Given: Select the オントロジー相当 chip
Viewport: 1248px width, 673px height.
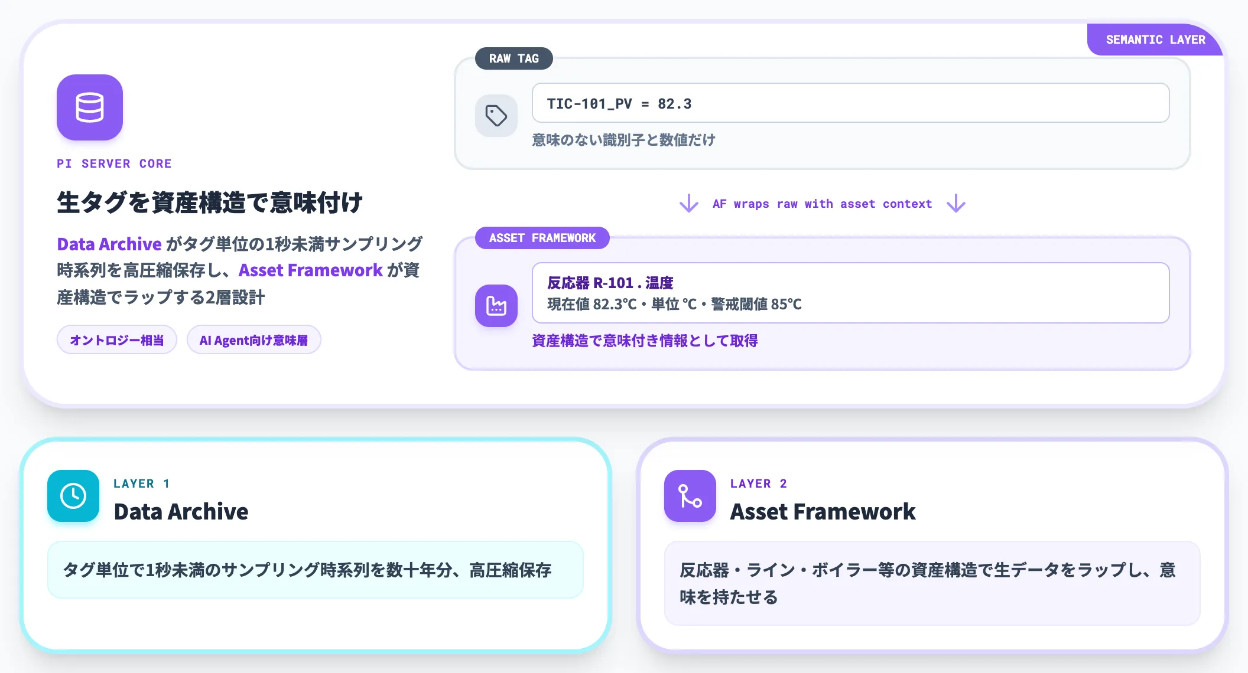Looking at the screenshot, I should (x=117, y=340).
